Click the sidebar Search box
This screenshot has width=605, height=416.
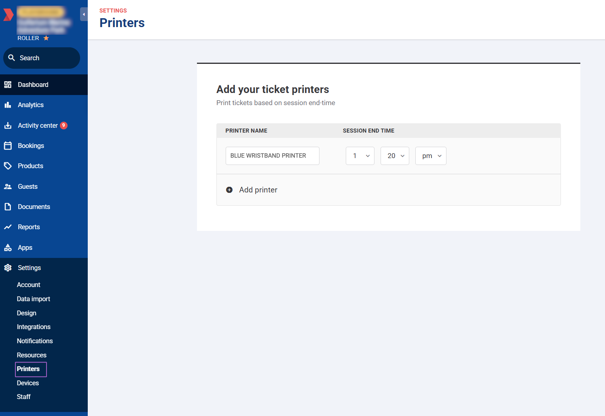tap(42, 58)
